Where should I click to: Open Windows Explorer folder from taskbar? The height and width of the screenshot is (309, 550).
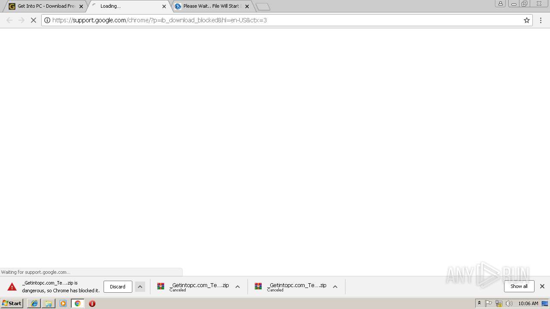tap(49, 303)
